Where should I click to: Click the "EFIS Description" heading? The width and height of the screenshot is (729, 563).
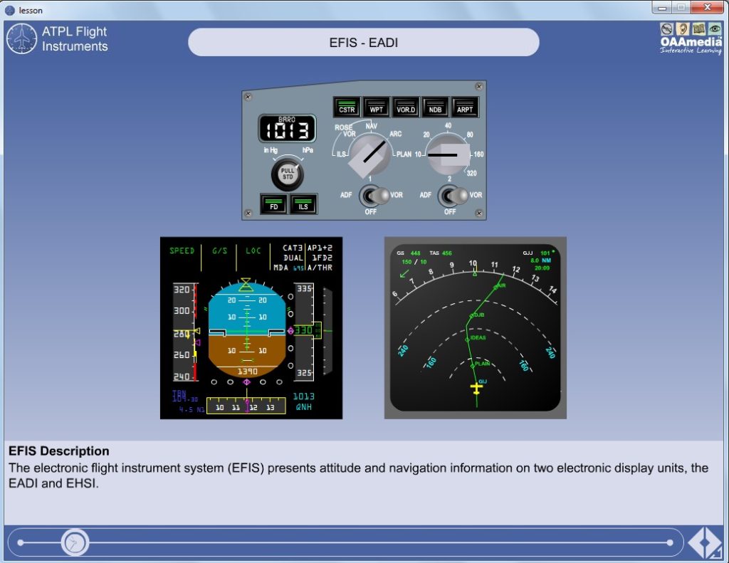point(59,451)
